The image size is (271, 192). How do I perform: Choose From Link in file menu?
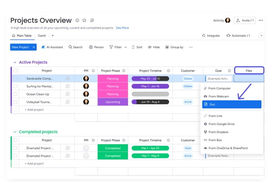coord(232,116)
